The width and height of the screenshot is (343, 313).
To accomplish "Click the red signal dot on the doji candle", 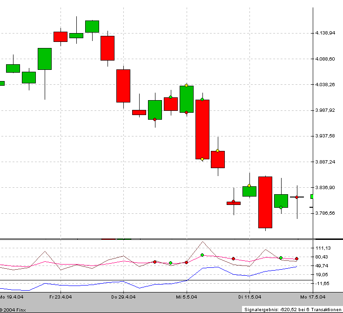I will (296, 197).
